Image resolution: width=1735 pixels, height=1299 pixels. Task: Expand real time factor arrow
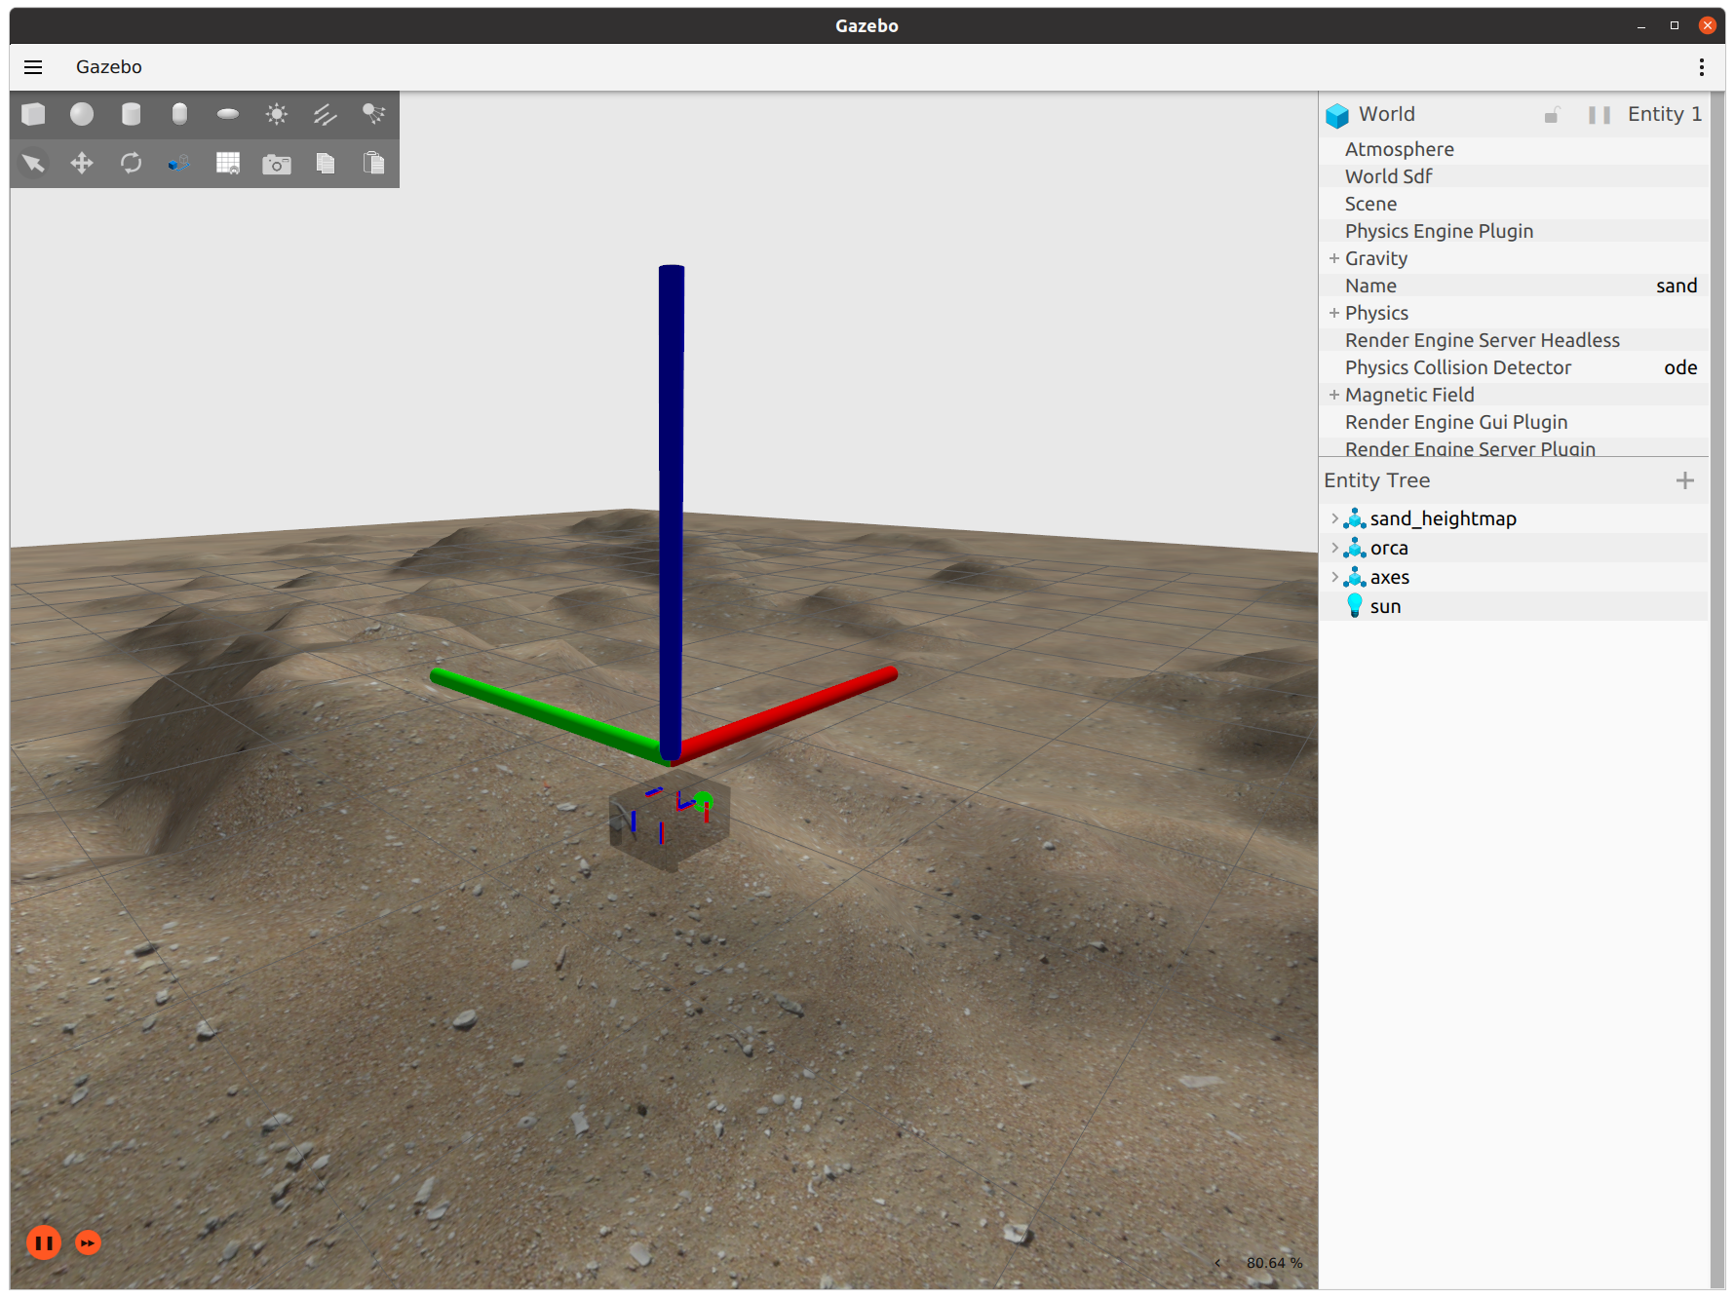pyautogui.click(x=1217, y=1263)
